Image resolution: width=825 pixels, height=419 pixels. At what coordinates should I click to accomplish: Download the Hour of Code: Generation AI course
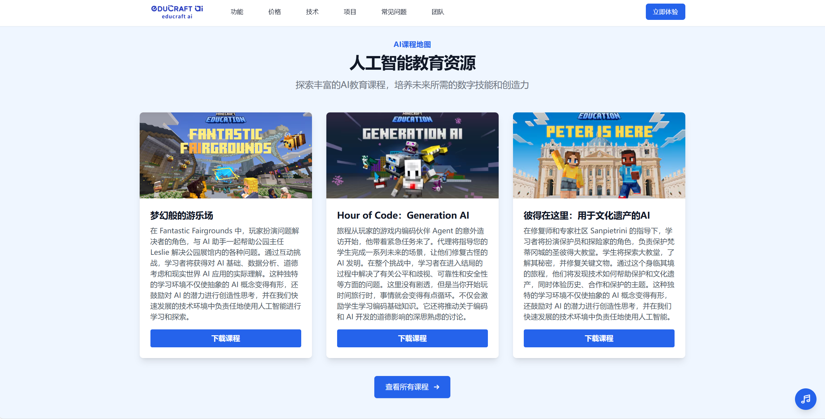(412, 338)
